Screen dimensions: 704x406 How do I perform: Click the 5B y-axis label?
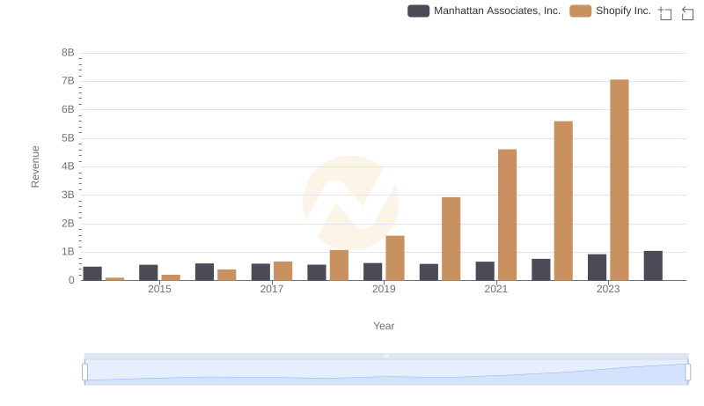[x=68, y=138]
